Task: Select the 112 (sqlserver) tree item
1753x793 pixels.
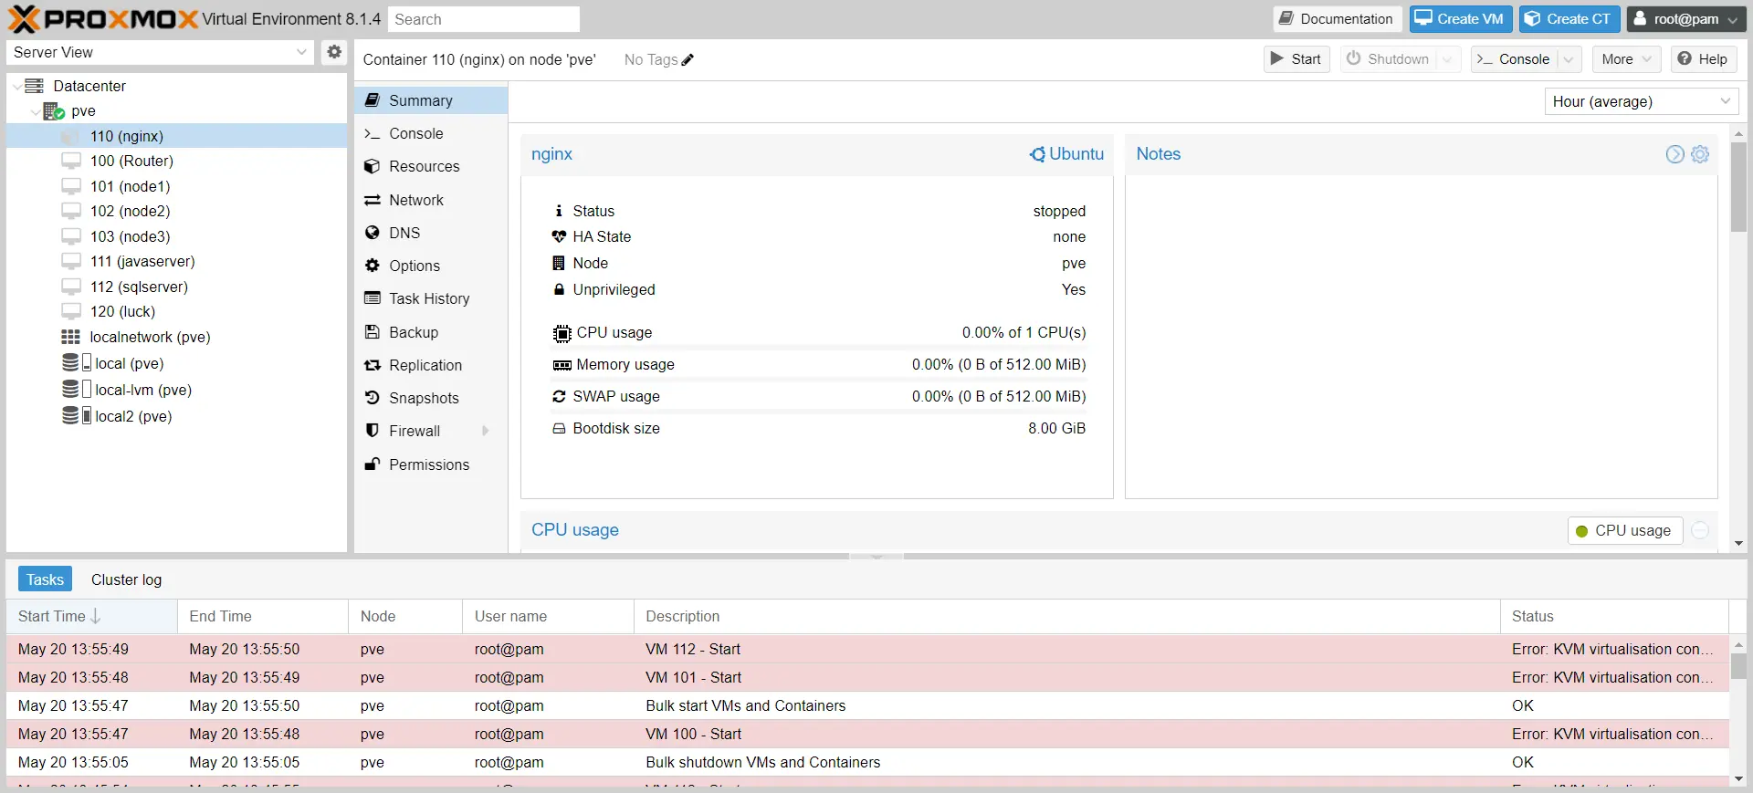Action: click(x=177, y=287)
